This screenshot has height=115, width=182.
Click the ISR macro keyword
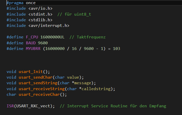[10, 106]
